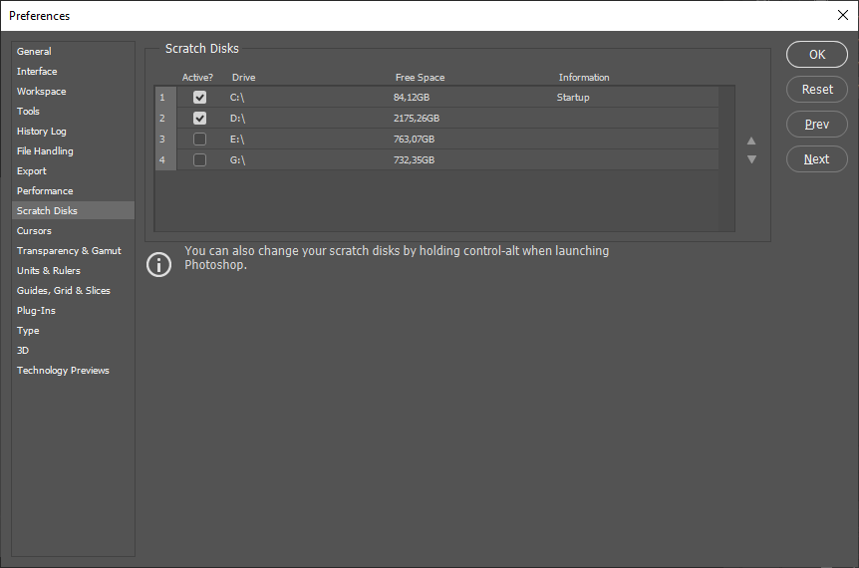Open Cursors preferences
The height and width of the screenshot is (568, 859).
click(73, 231)
